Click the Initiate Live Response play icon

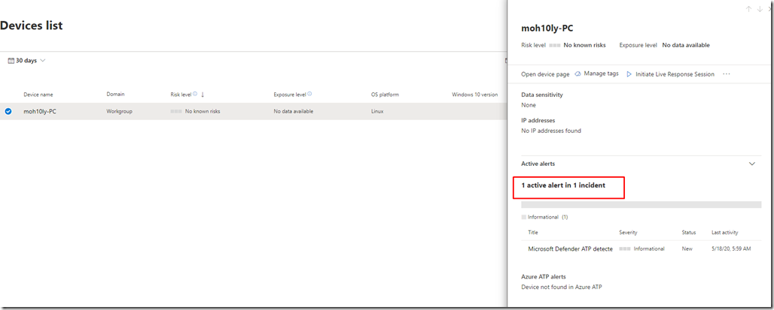click(x=629, y=74)
